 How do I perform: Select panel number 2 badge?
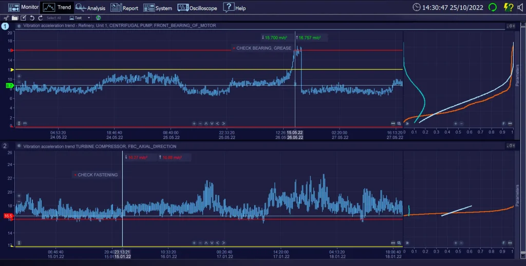point(5,147)
